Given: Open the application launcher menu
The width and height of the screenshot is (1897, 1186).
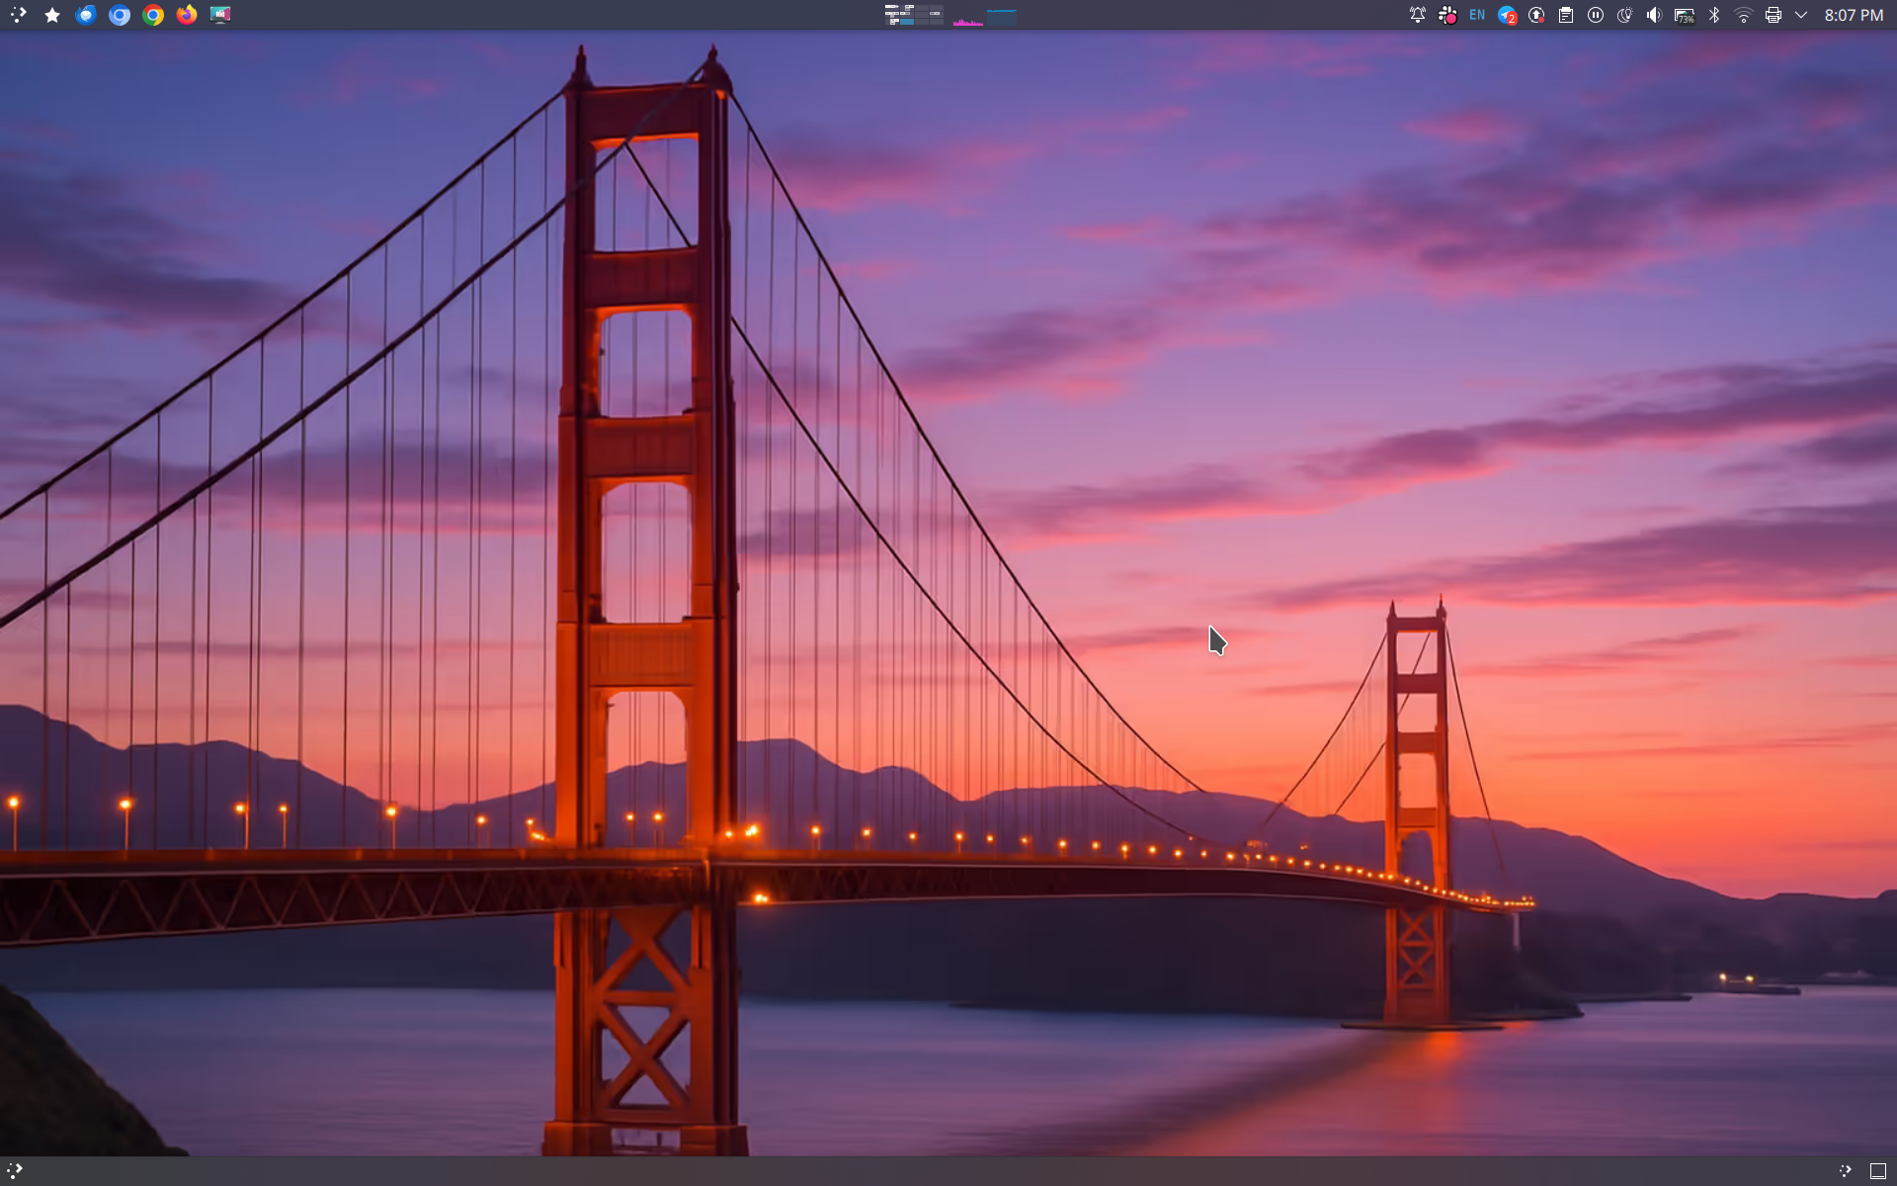Looking at the screenshot, I should (18, 15).
